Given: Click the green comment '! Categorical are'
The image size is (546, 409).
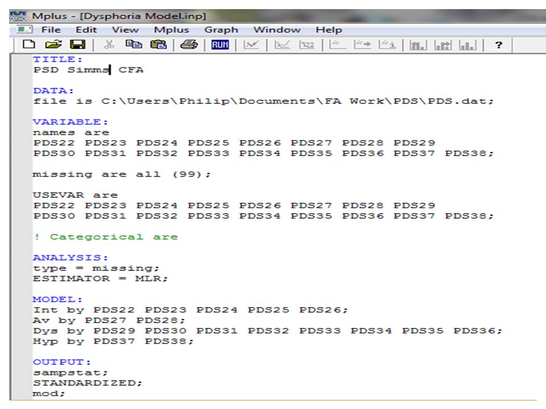Looking at the screenshot, I should point(106,237).
